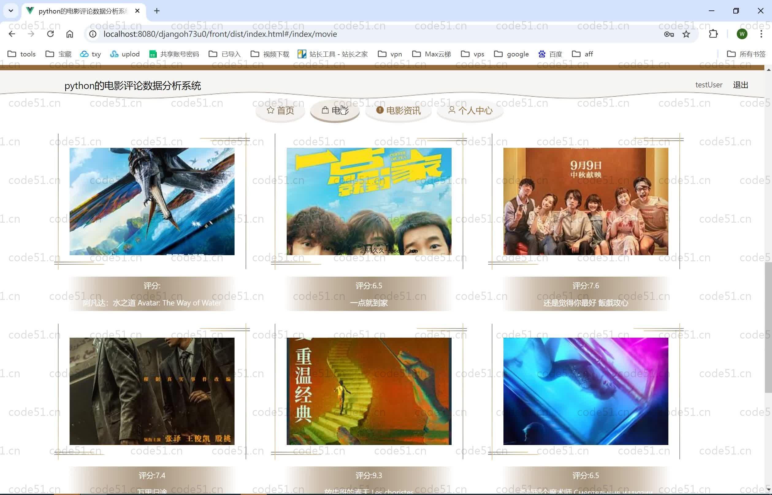Open the 共享账号密码 sheet bookmark
This screenshot has width=772, height=495.
(x=174, y=54)
